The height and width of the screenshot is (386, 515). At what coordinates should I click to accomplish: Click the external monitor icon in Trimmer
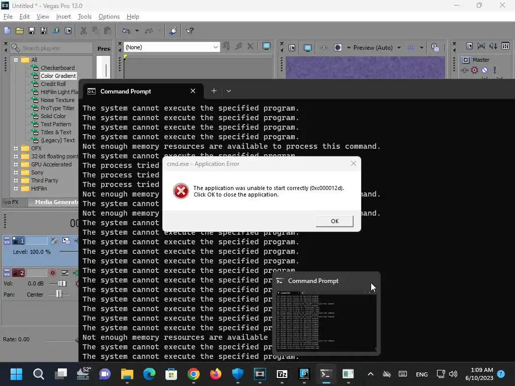(x=267, y=46)
